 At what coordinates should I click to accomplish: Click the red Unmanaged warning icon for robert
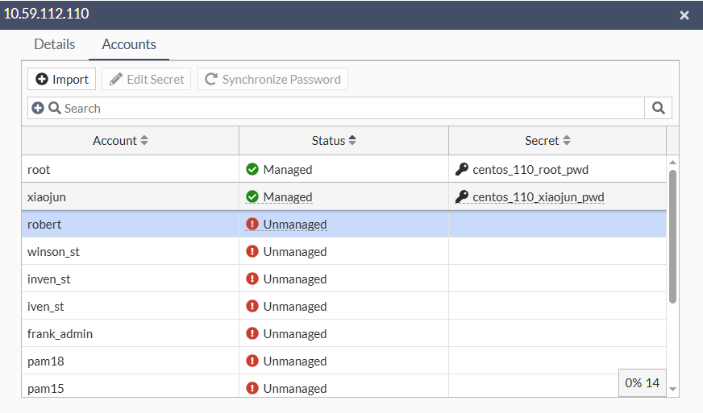pyautogui.click(x=252, y=224)
